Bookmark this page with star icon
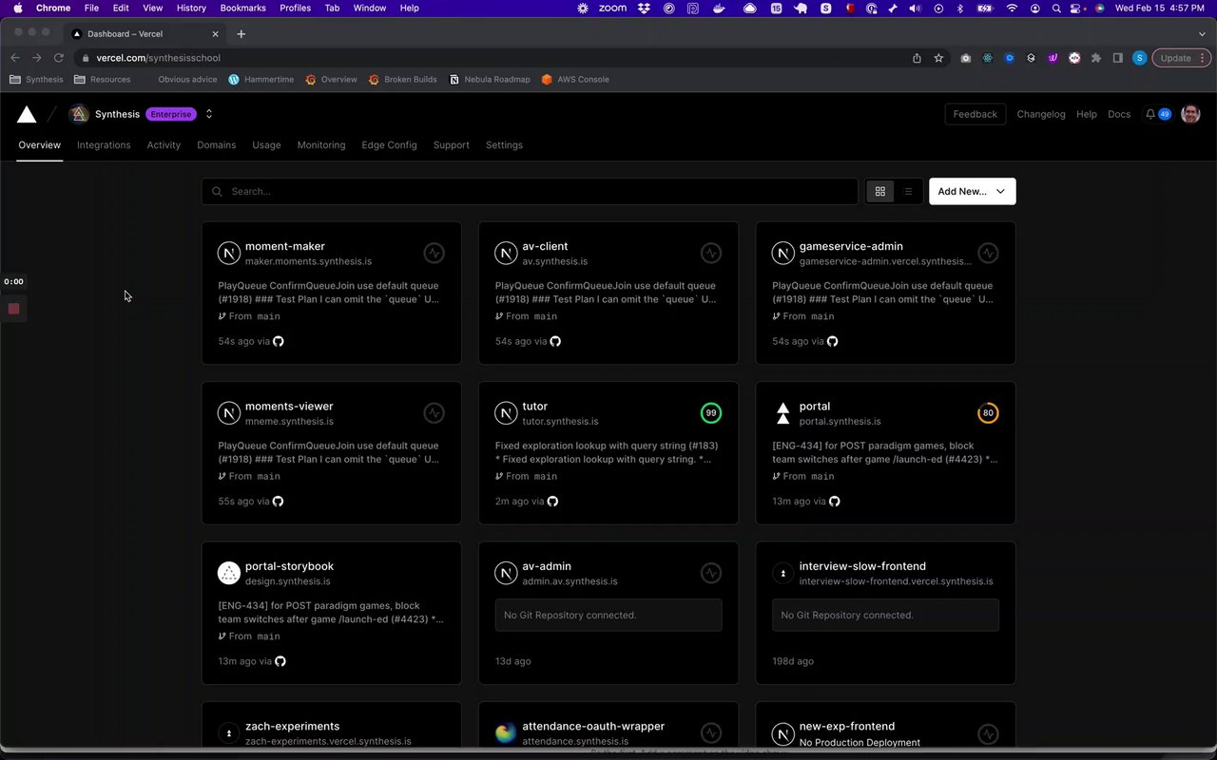The image size is (1217, 760). [x=938, y=58]
